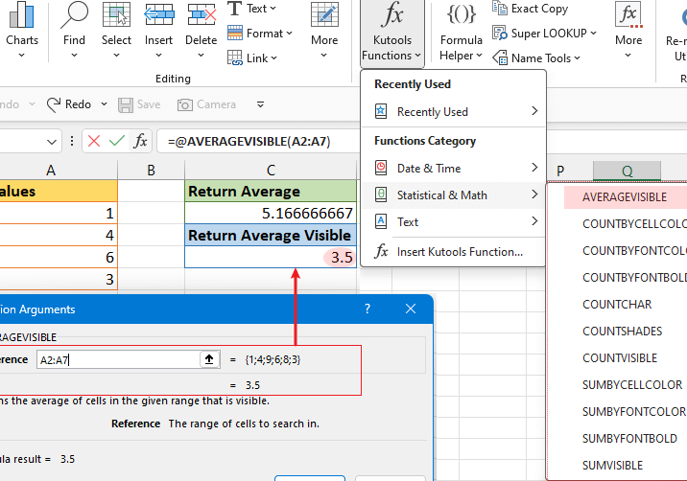Select column C header
Screen dimensions: 687x481
(271, 170)
